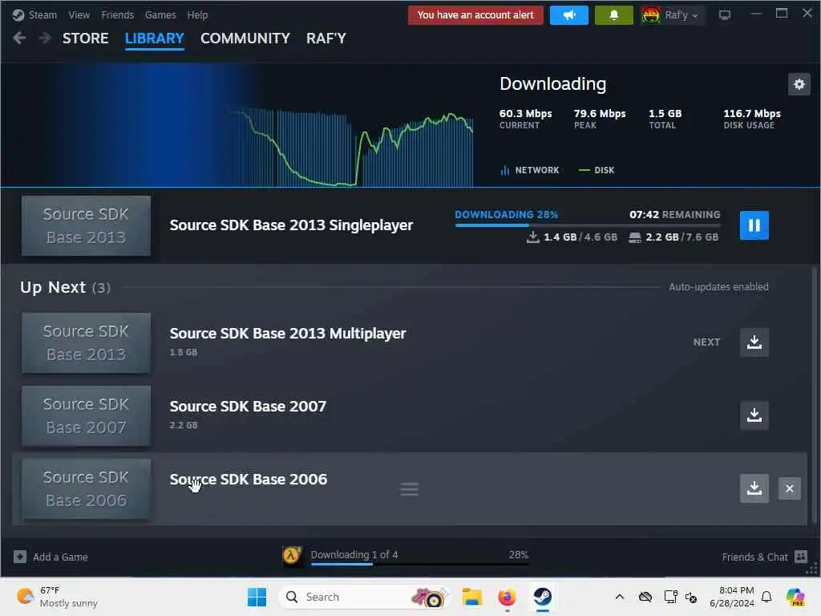Image resolution: width=821 pixels, height=616 pixels.
Task: Click the DOWNLOADING 28% label
Action: pyautogui.click(x=507, y=214)
